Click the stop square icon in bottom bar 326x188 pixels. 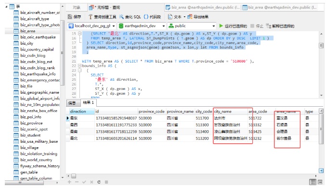(106, 182)
